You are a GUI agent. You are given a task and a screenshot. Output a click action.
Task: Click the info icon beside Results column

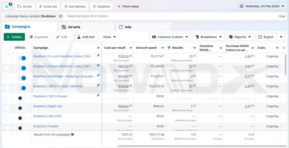[x=169, y=48]
